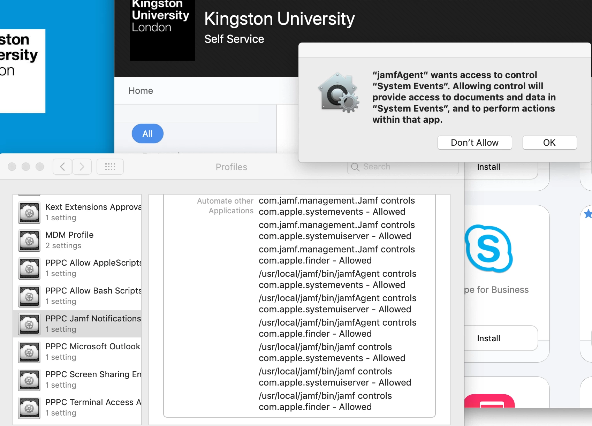Select the PPPC Jamf Notifications profile
The height and width of the screenshot is (426, 592).
tap(77, 324)
